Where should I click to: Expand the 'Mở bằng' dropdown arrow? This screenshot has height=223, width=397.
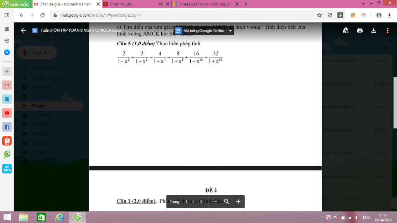coord(230,31)
